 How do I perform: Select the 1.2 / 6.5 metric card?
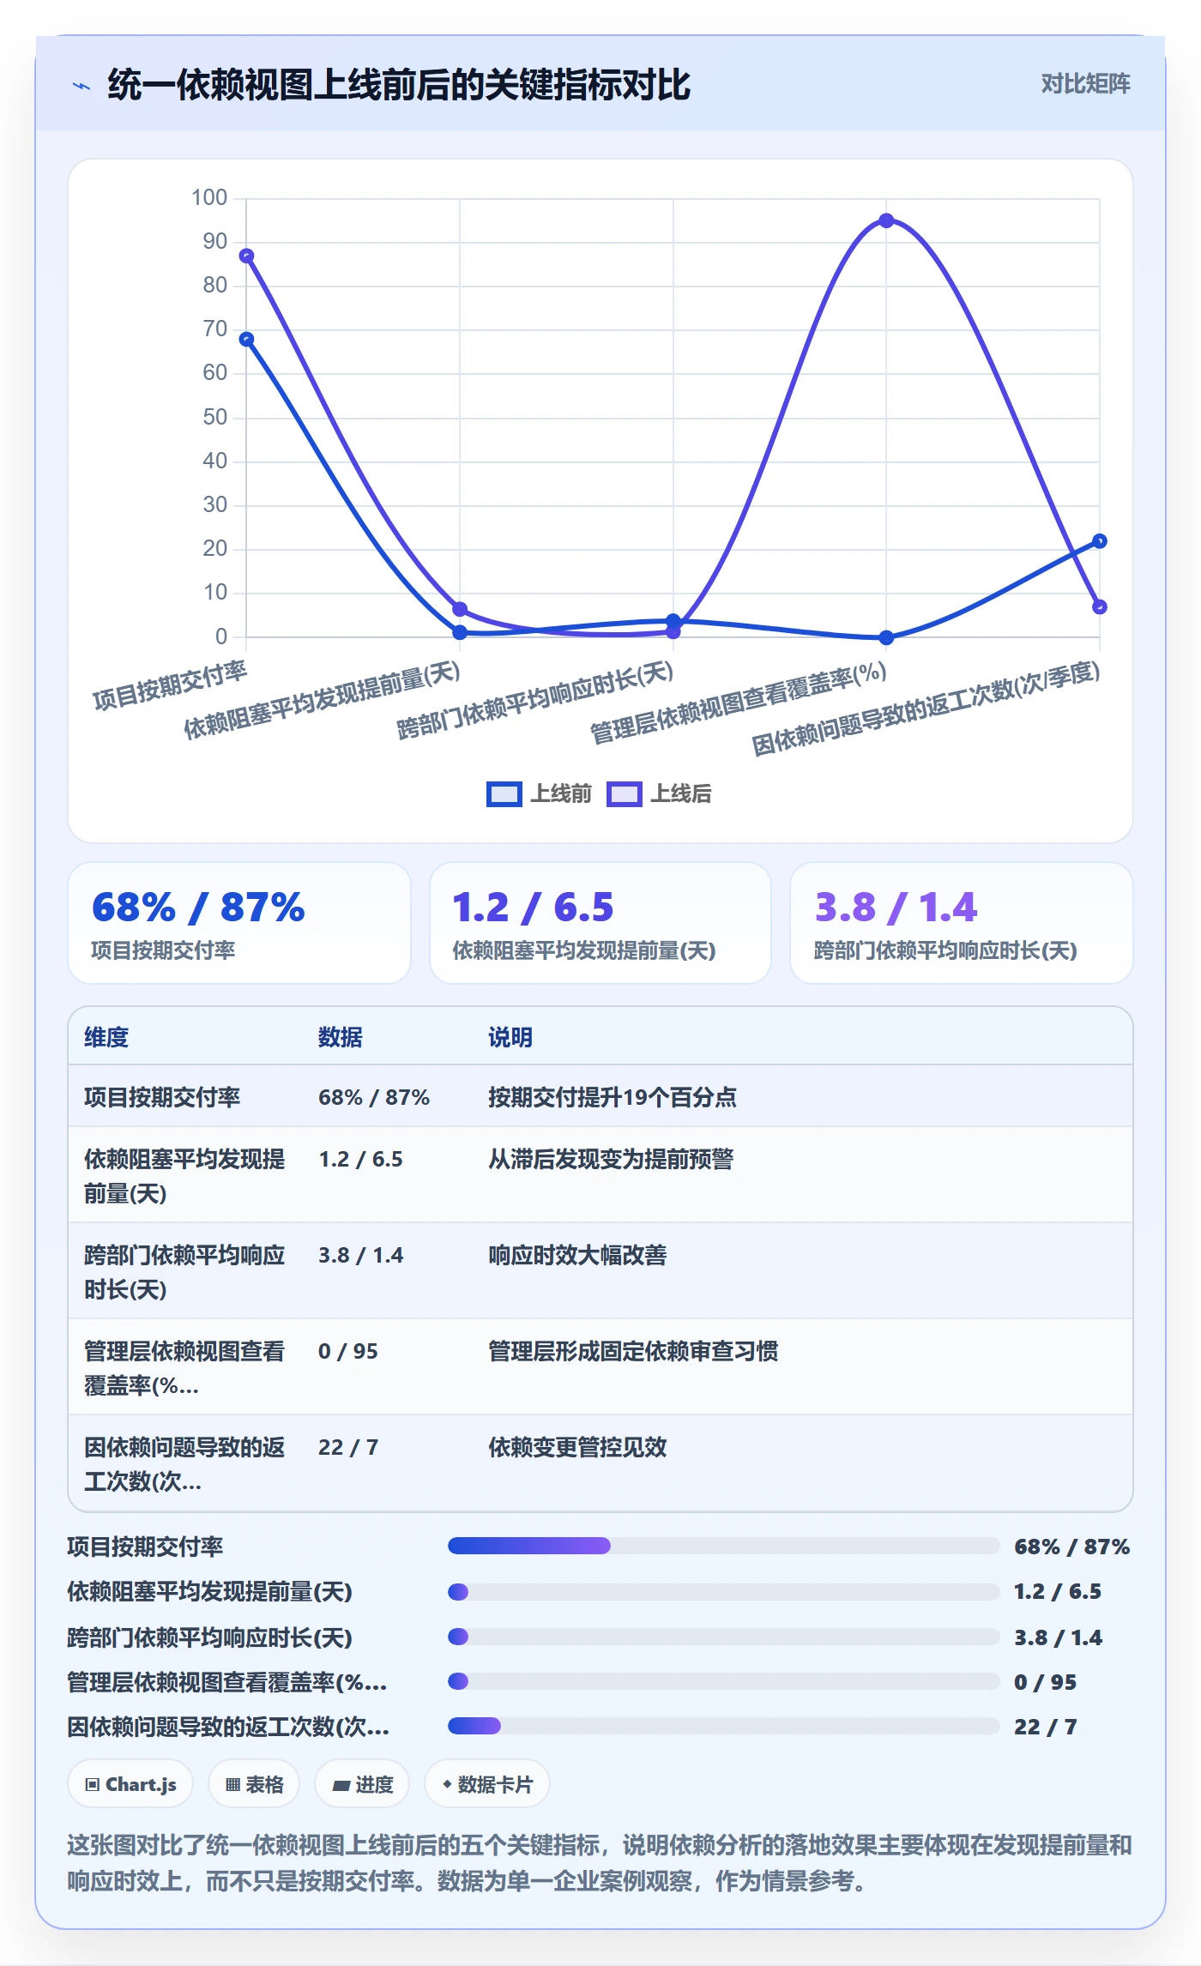tap(600, 923)
